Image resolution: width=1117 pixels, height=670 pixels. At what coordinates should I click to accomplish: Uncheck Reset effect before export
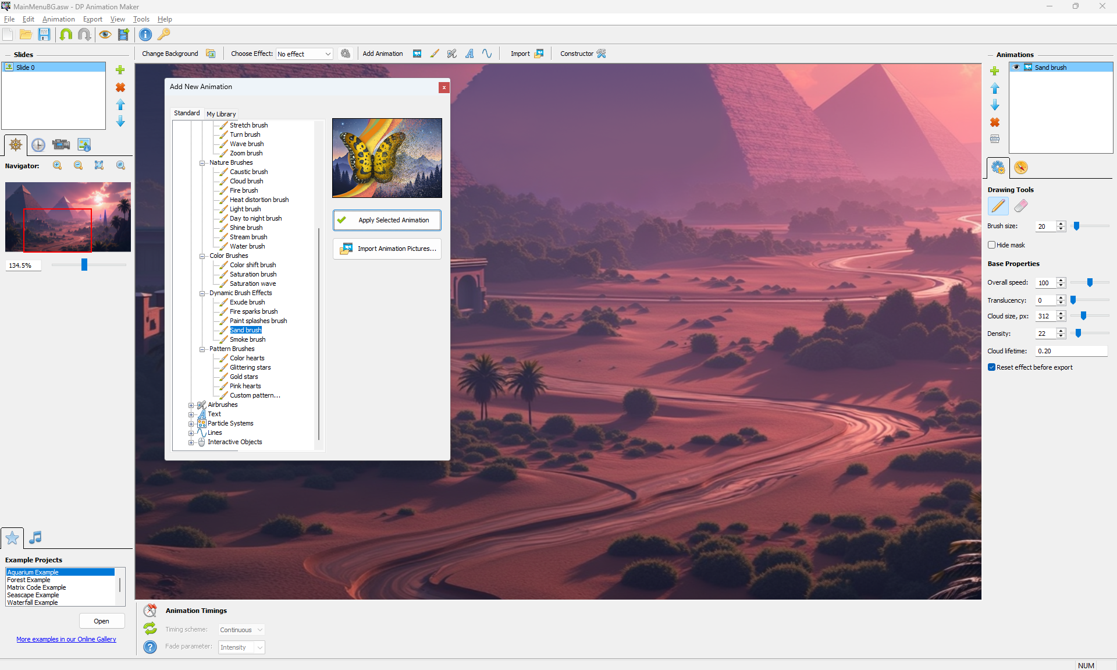pos(992,367)
